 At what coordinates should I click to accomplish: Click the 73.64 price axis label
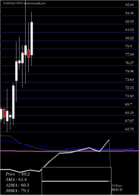click(x=130, y=79)
